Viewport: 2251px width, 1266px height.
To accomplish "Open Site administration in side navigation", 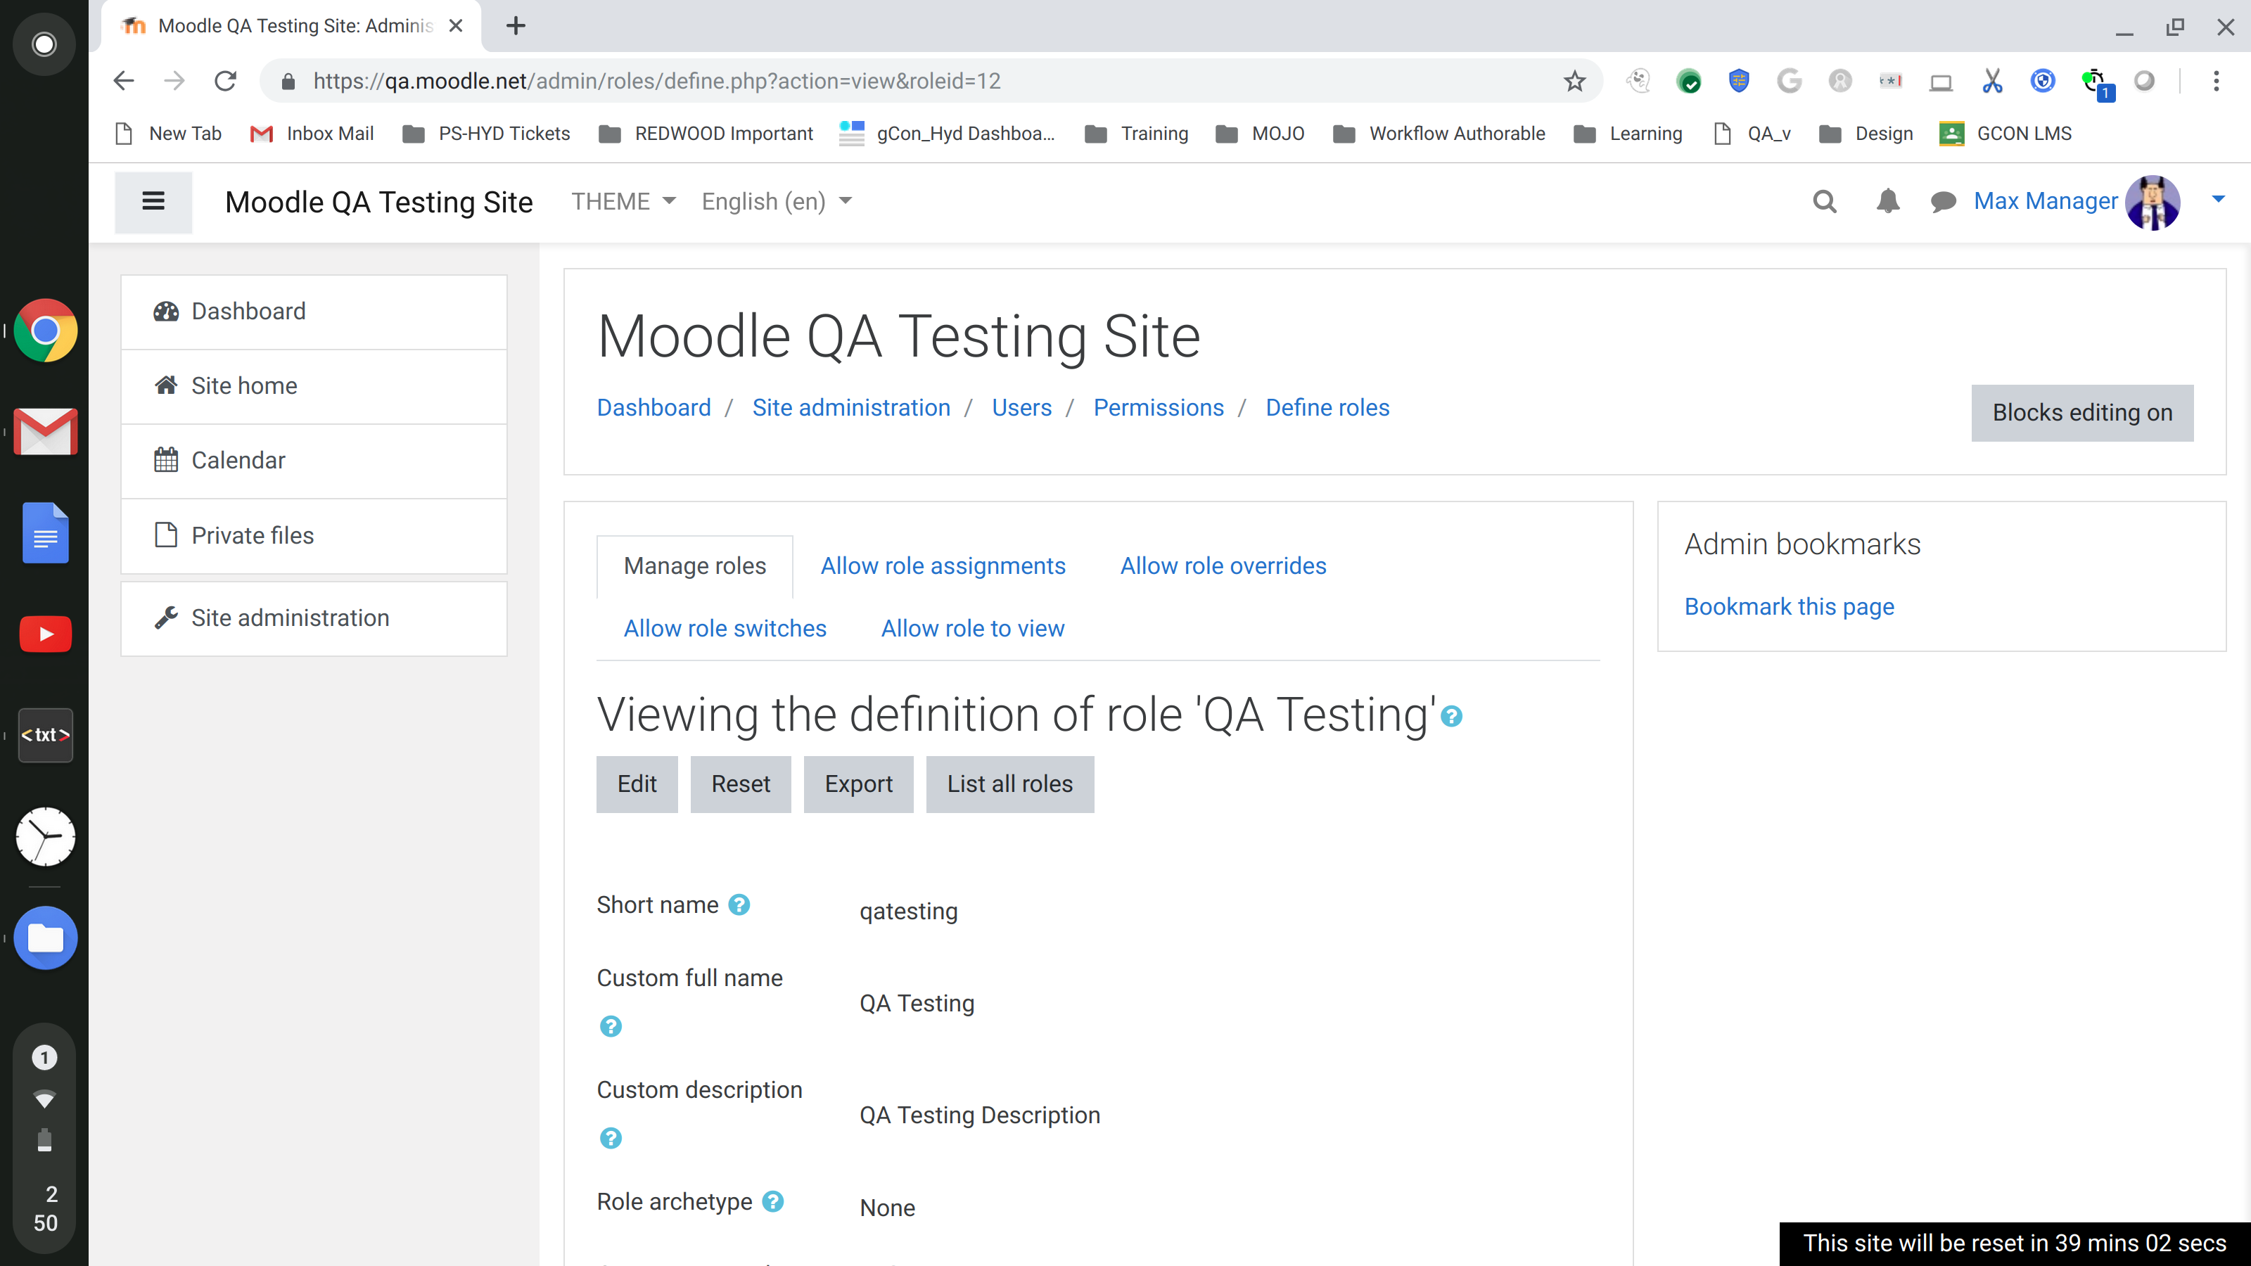I will pyautogui.click(x=314, y=619).
